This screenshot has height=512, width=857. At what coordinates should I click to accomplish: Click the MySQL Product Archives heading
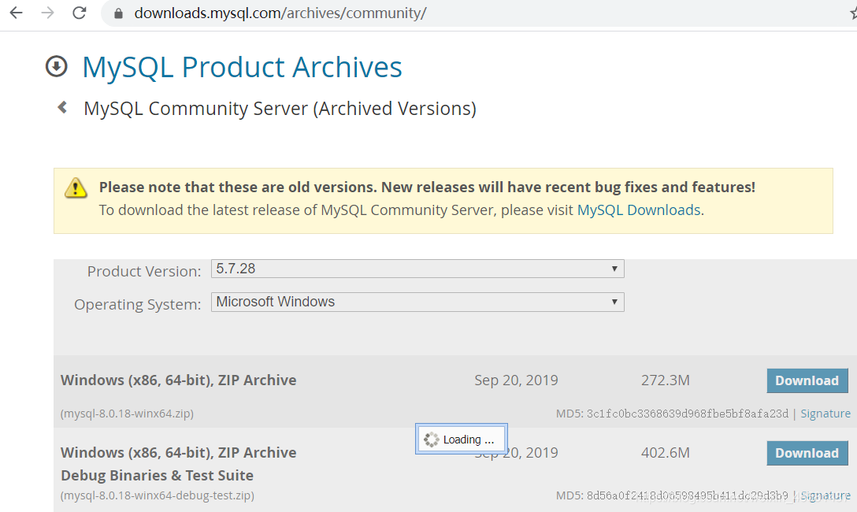click(x=242, y=67)
